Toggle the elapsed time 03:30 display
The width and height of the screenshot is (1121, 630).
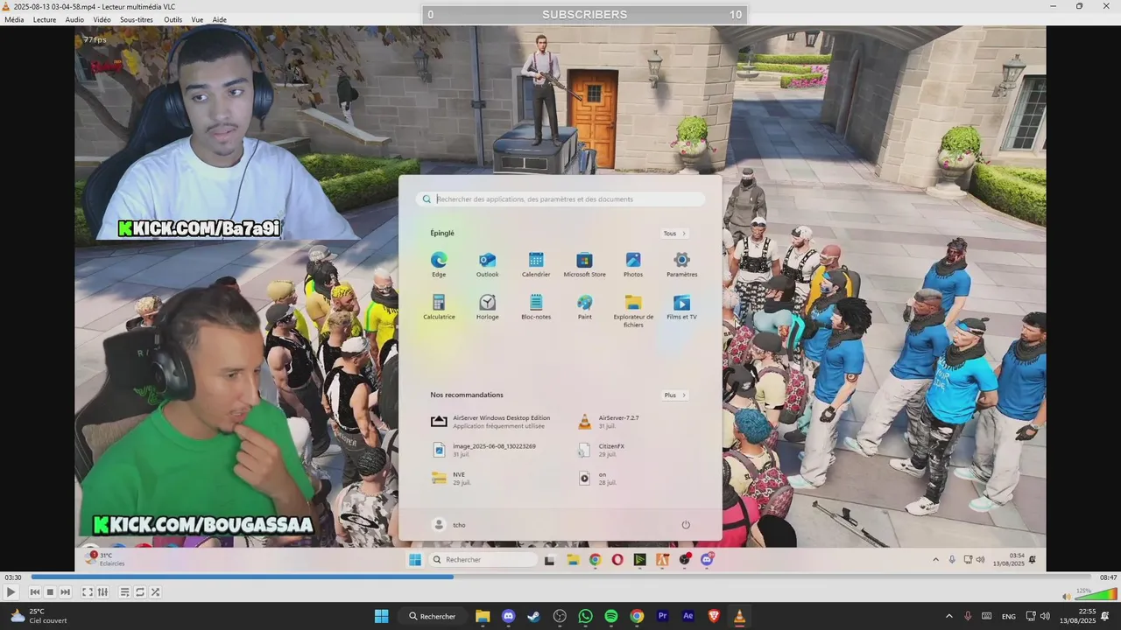[13, 577]
